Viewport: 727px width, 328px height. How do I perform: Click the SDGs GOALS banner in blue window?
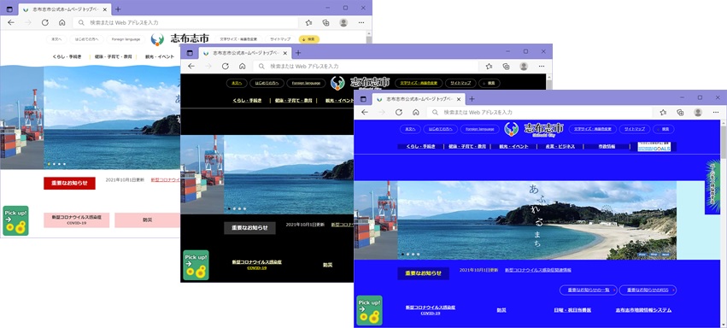coord(654,147)
